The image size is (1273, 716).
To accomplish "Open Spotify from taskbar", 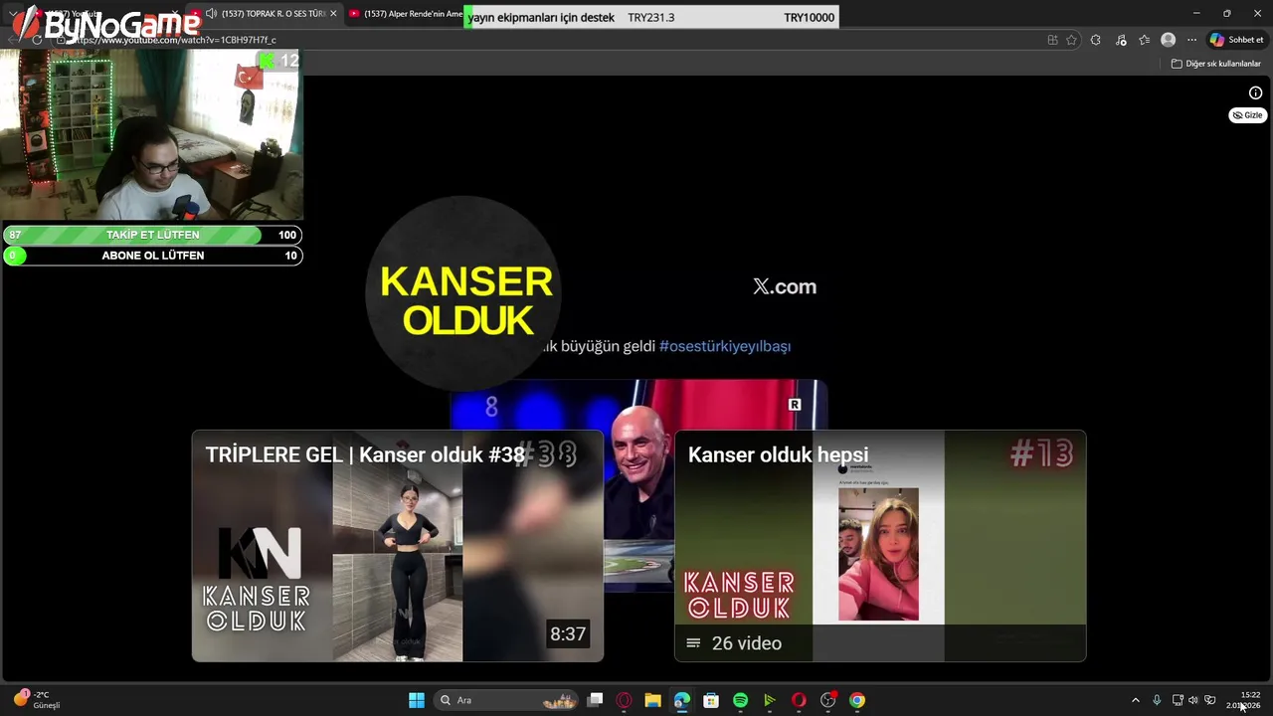I will [x=740, y=700].
